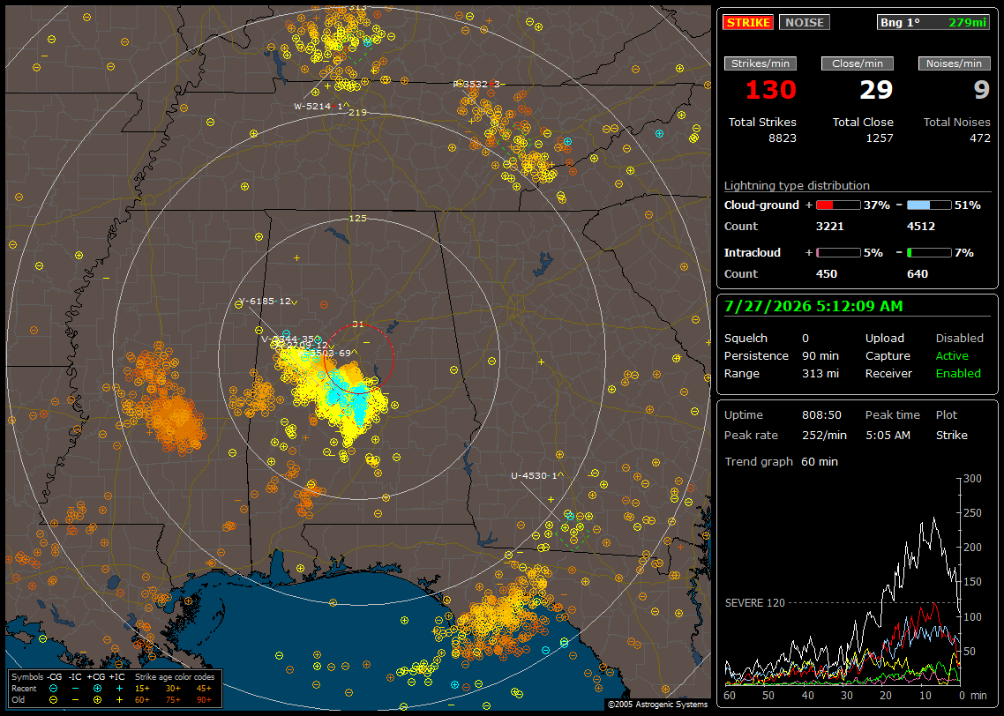The height and width of the screenshot is (716, 1004).
Task: Click the Noises/min header box
Action: [x=954, y=63]
